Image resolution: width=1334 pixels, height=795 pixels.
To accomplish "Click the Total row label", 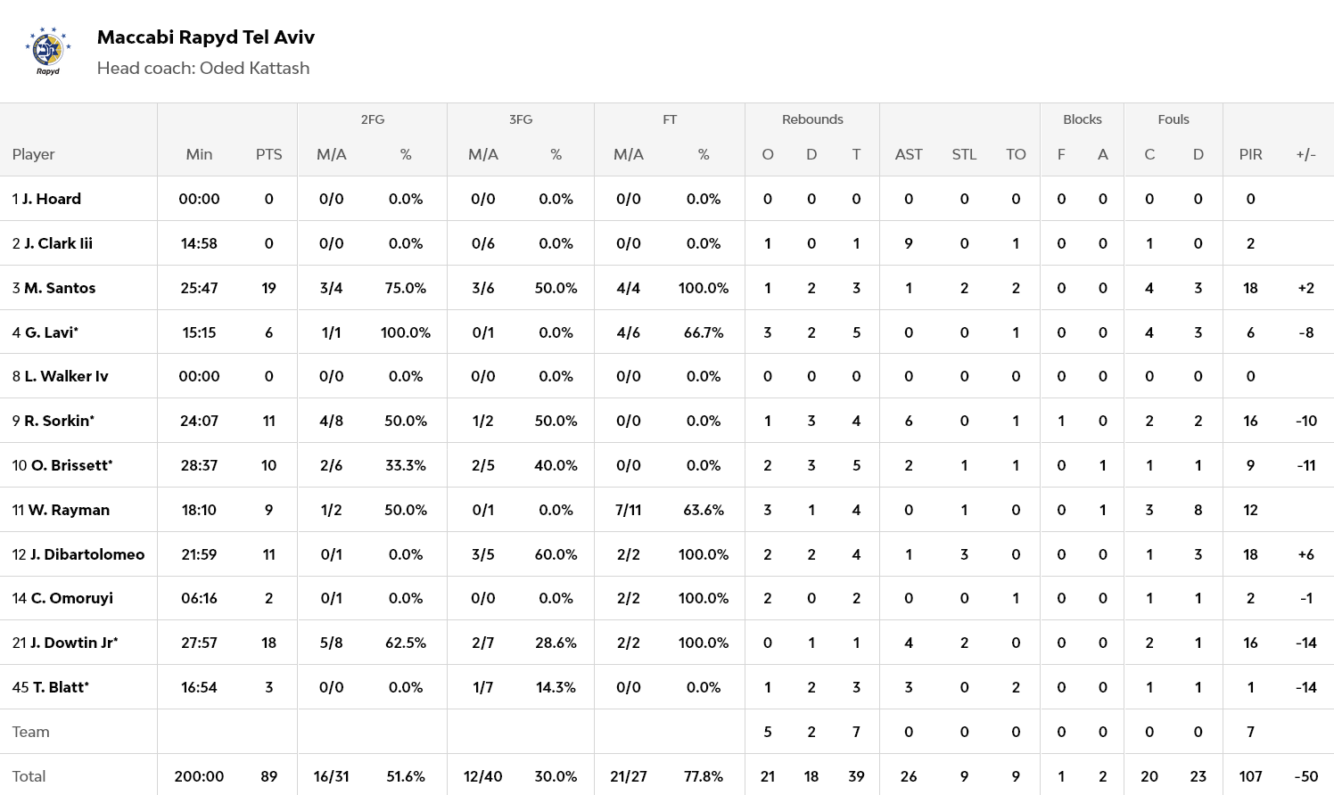I will click(29, 776).
